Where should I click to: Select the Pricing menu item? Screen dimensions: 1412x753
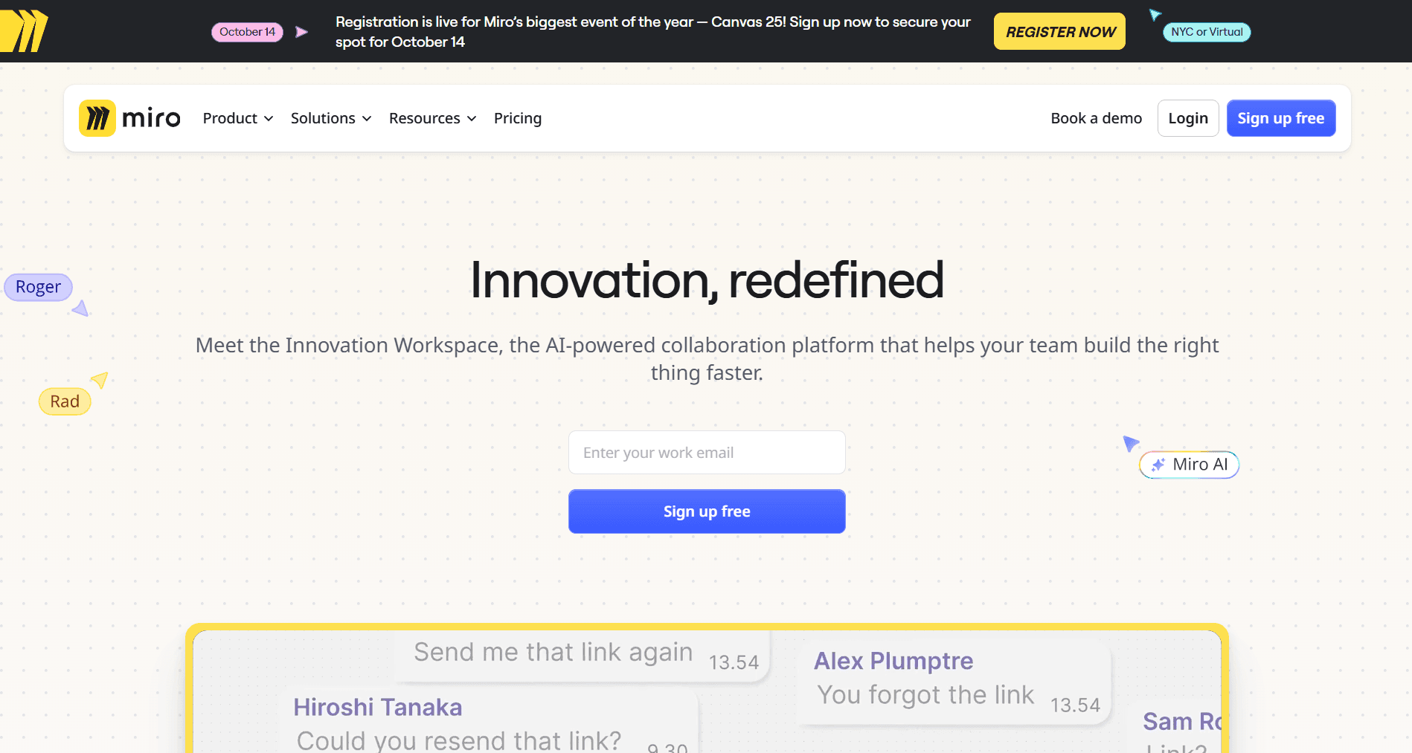[x=518, y=117]
